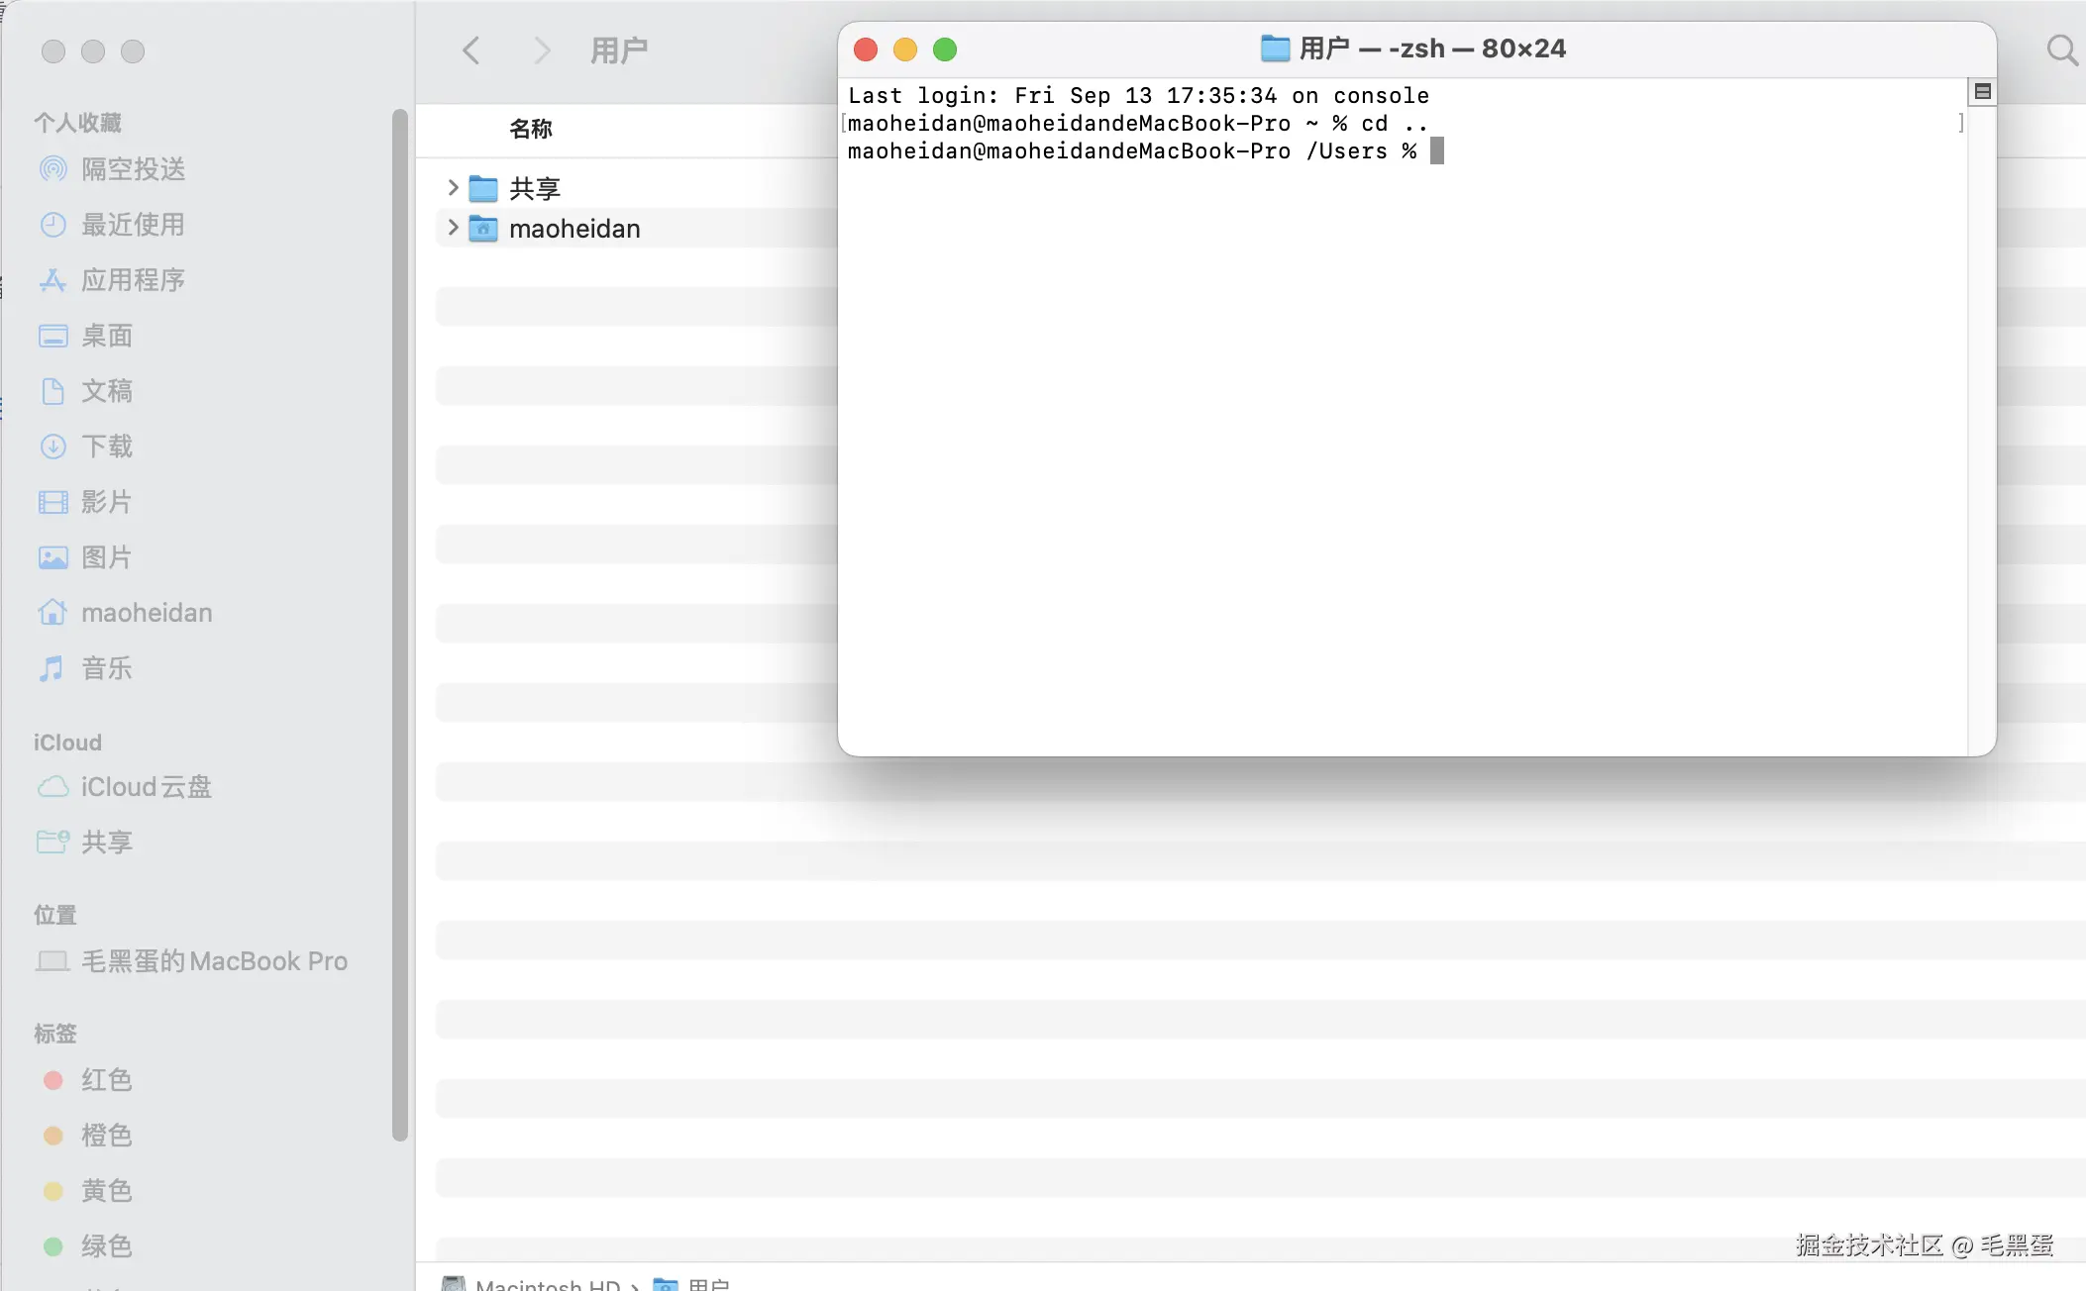Go to Desktop (桌面) folder
The image size is (2086, 1291).
106,336
